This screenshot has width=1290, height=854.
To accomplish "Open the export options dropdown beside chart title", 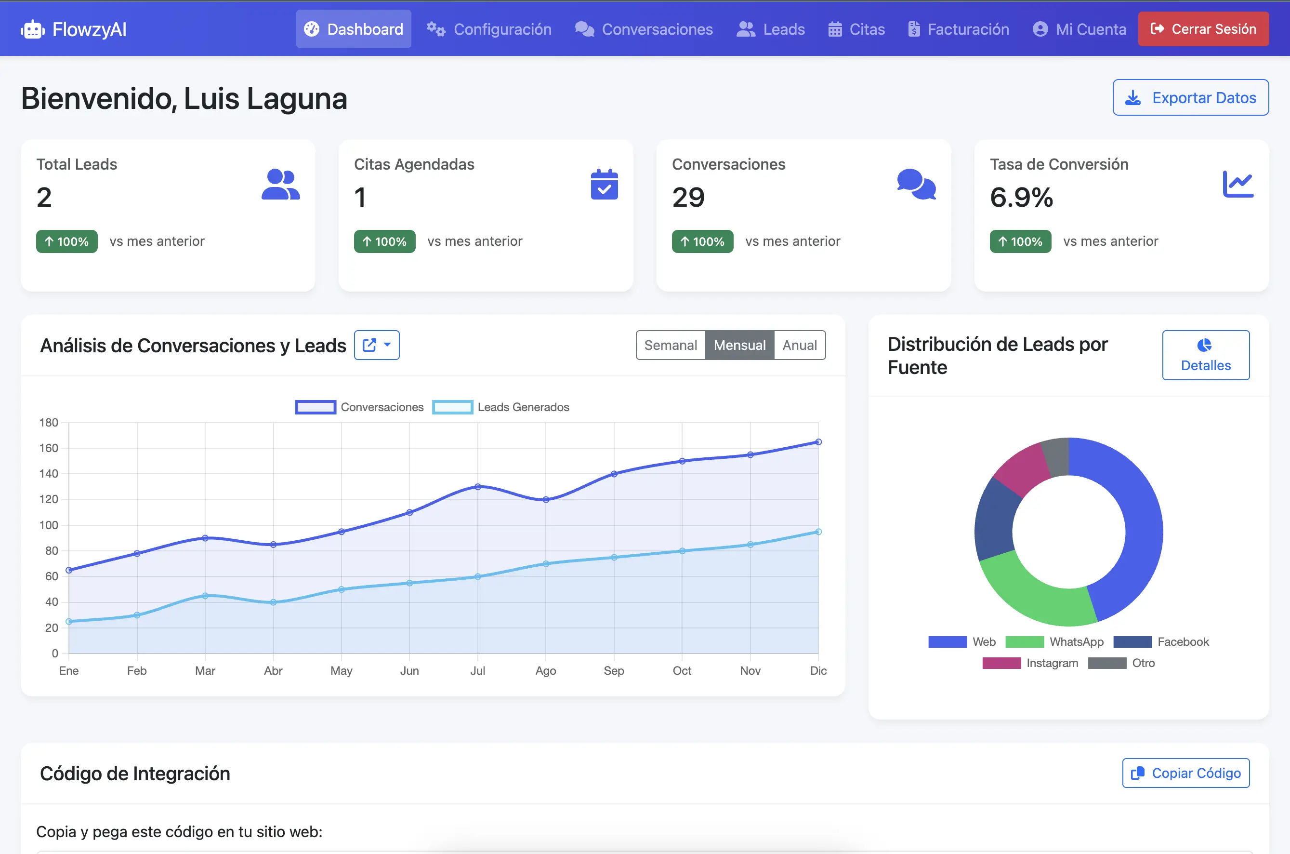I will (377, 345).
